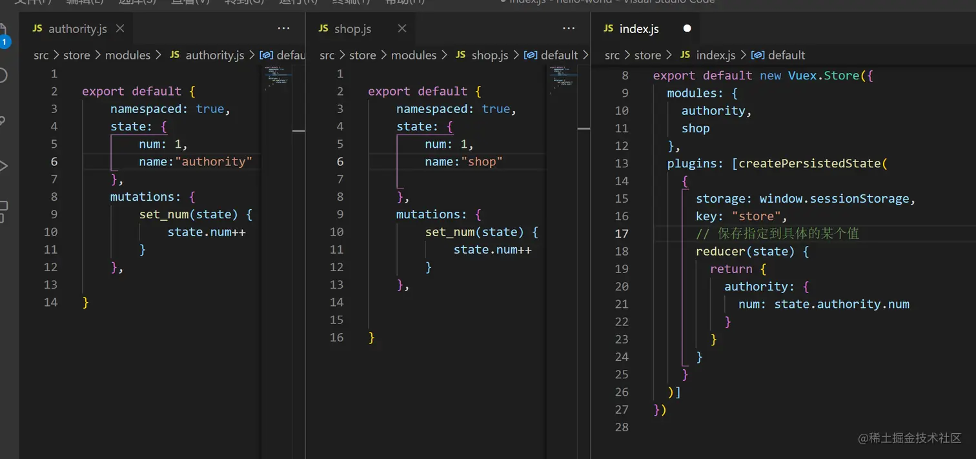Click 'state.authority.num' in index.js
The height and width of the screenshot is (459, 976).
[x=842, y=304]
